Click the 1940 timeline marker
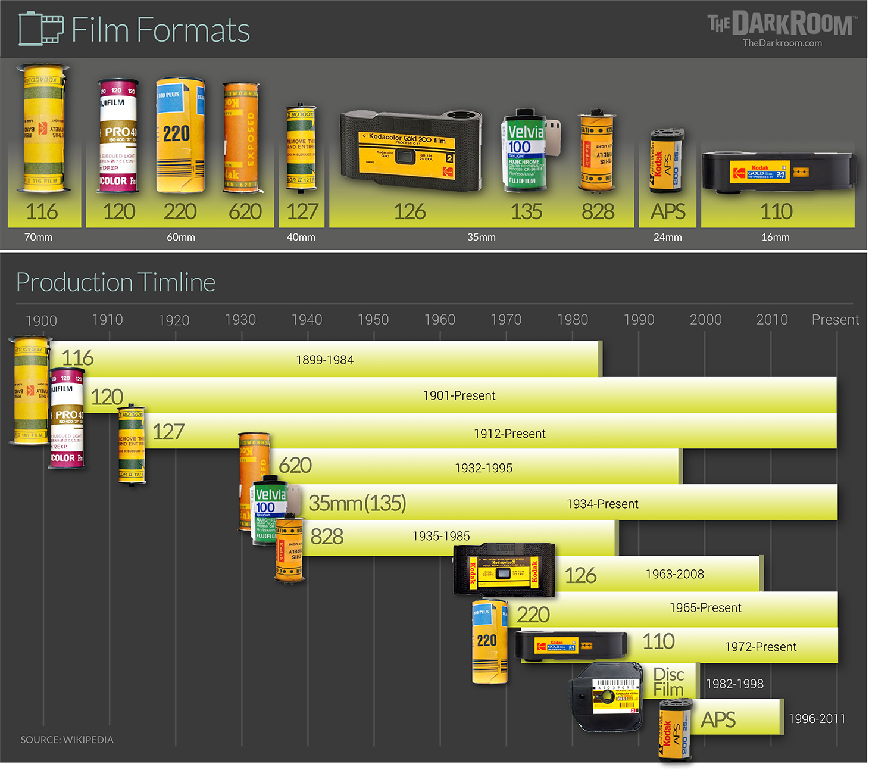869x770 pixels. (307, 319)
